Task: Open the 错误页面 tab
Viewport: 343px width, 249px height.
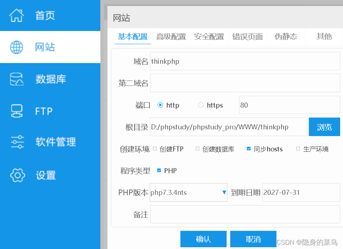Action: [x=247, y=37]
